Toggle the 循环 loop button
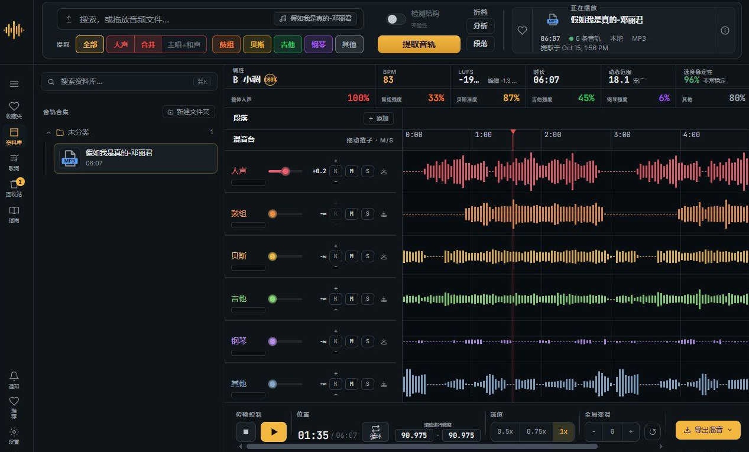The image size is (749, 452). (x=375, y=432)
